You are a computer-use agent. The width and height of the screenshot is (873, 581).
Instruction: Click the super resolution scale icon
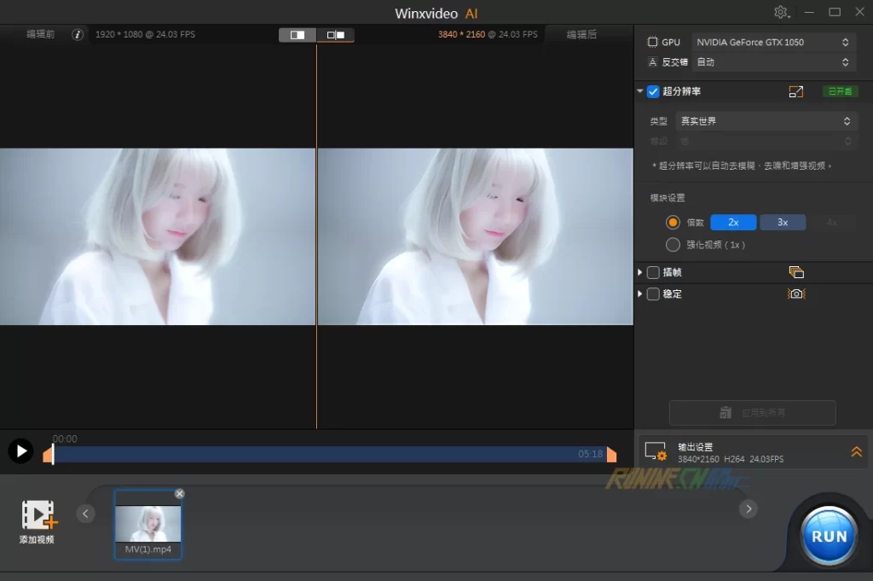[795, 91]
